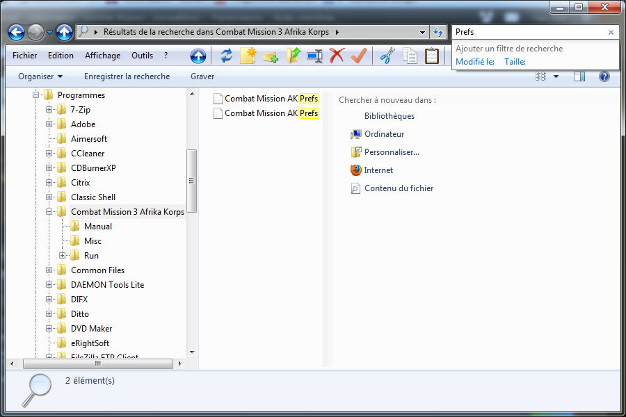Click the Prefs search input field

click(529, 32)
